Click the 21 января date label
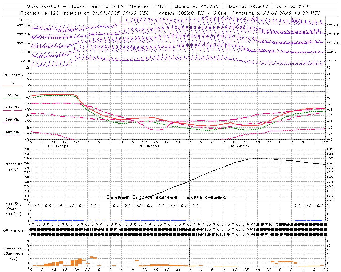Image resolution: width=341 pixels, height=272 pixels. (x=58, y=146)
